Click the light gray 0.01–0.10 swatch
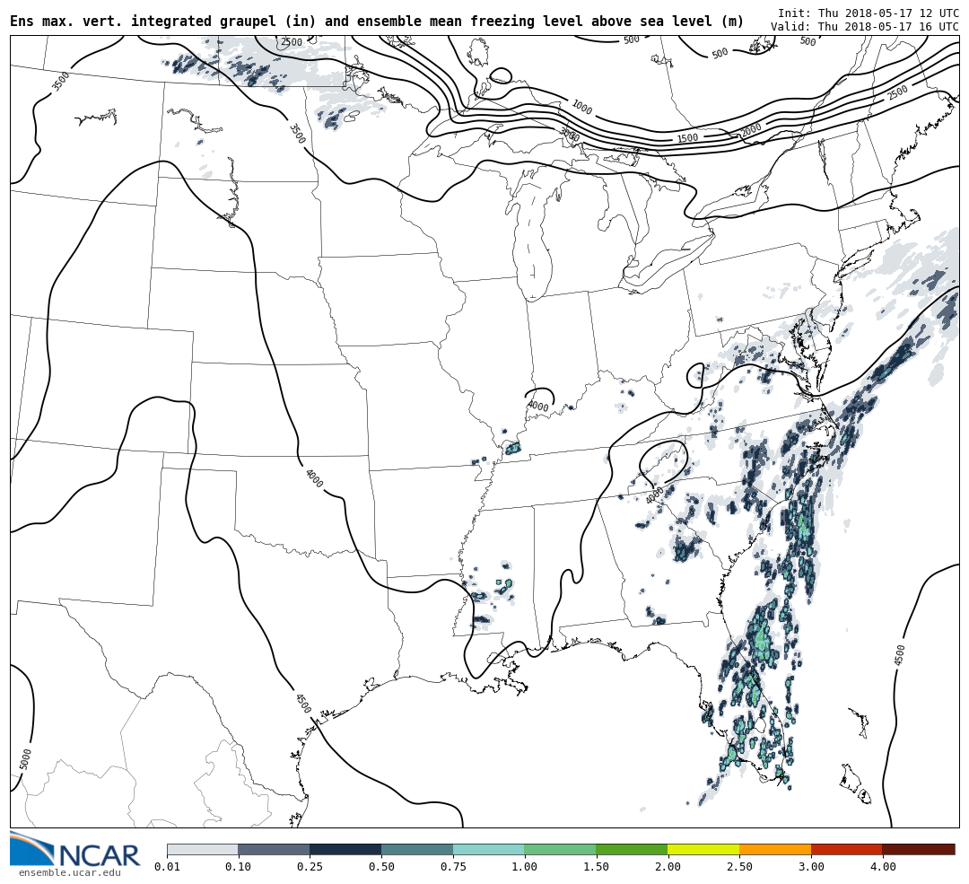Image resolution: width=969 pixels, height=884 pixels. [202, 849]
